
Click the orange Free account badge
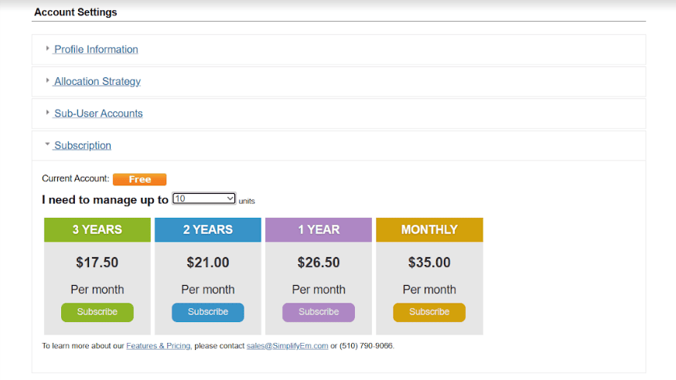coord(139,179)
